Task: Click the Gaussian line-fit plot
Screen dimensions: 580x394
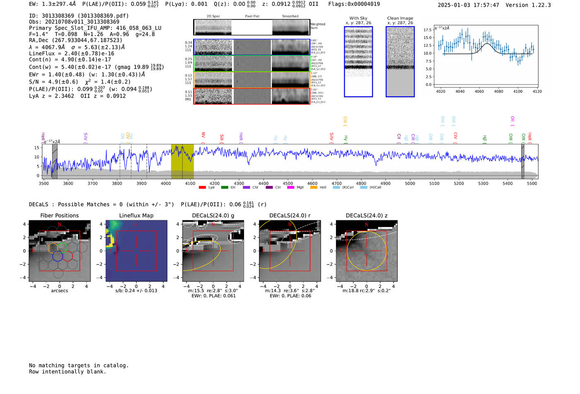Action: point(486,56)
